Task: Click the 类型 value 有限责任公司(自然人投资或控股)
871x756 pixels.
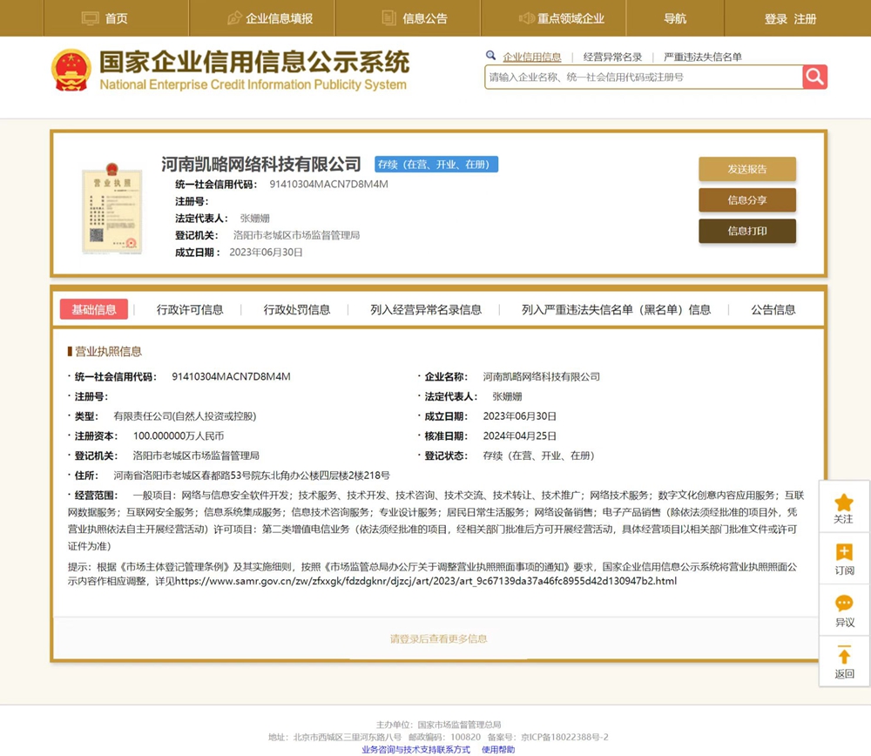Action: pos(185,416)
